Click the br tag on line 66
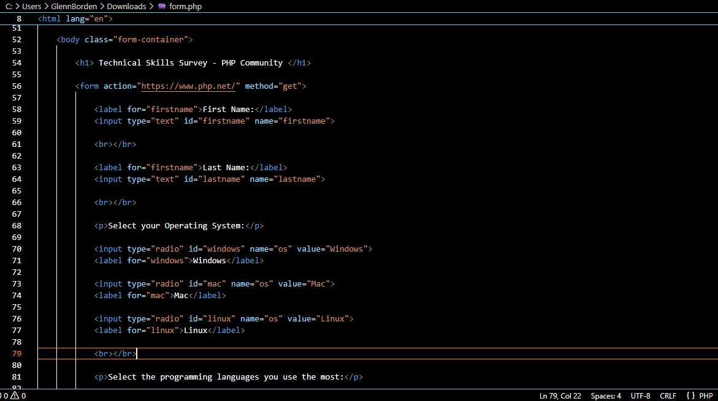The image size is (718, 401). 115,202
